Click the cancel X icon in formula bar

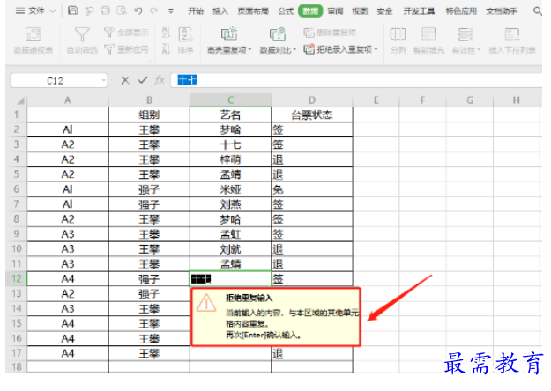pos(125,80)
